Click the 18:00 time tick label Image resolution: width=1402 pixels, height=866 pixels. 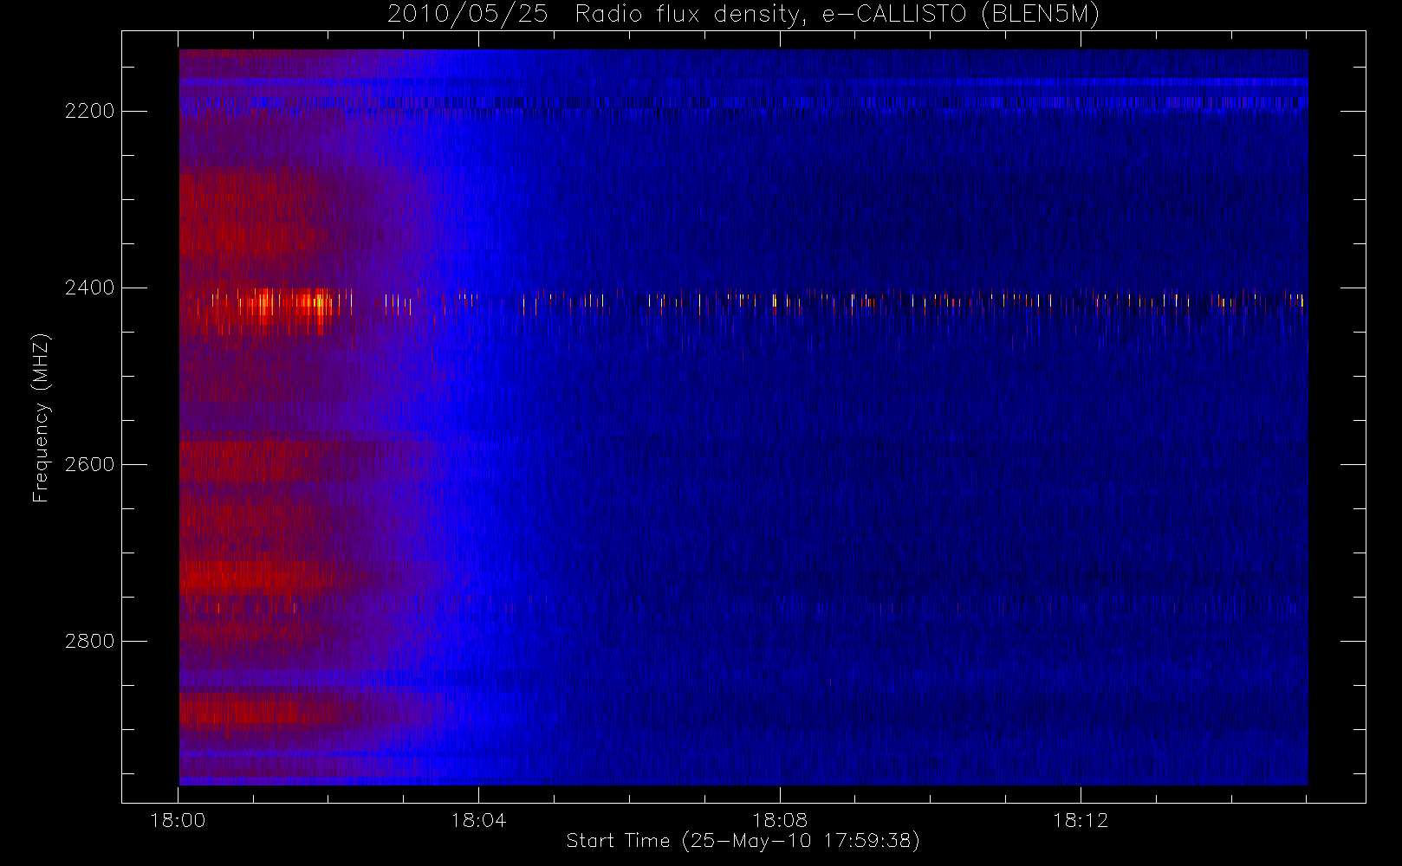[x=178, y=820]
